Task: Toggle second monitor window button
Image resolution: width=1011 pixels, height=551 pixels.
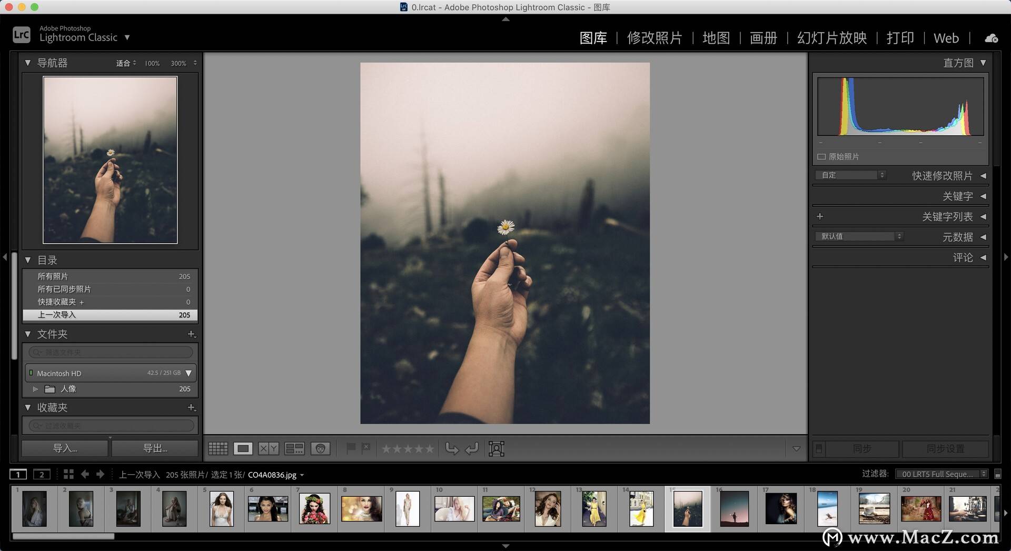Action: pos(42,474)
